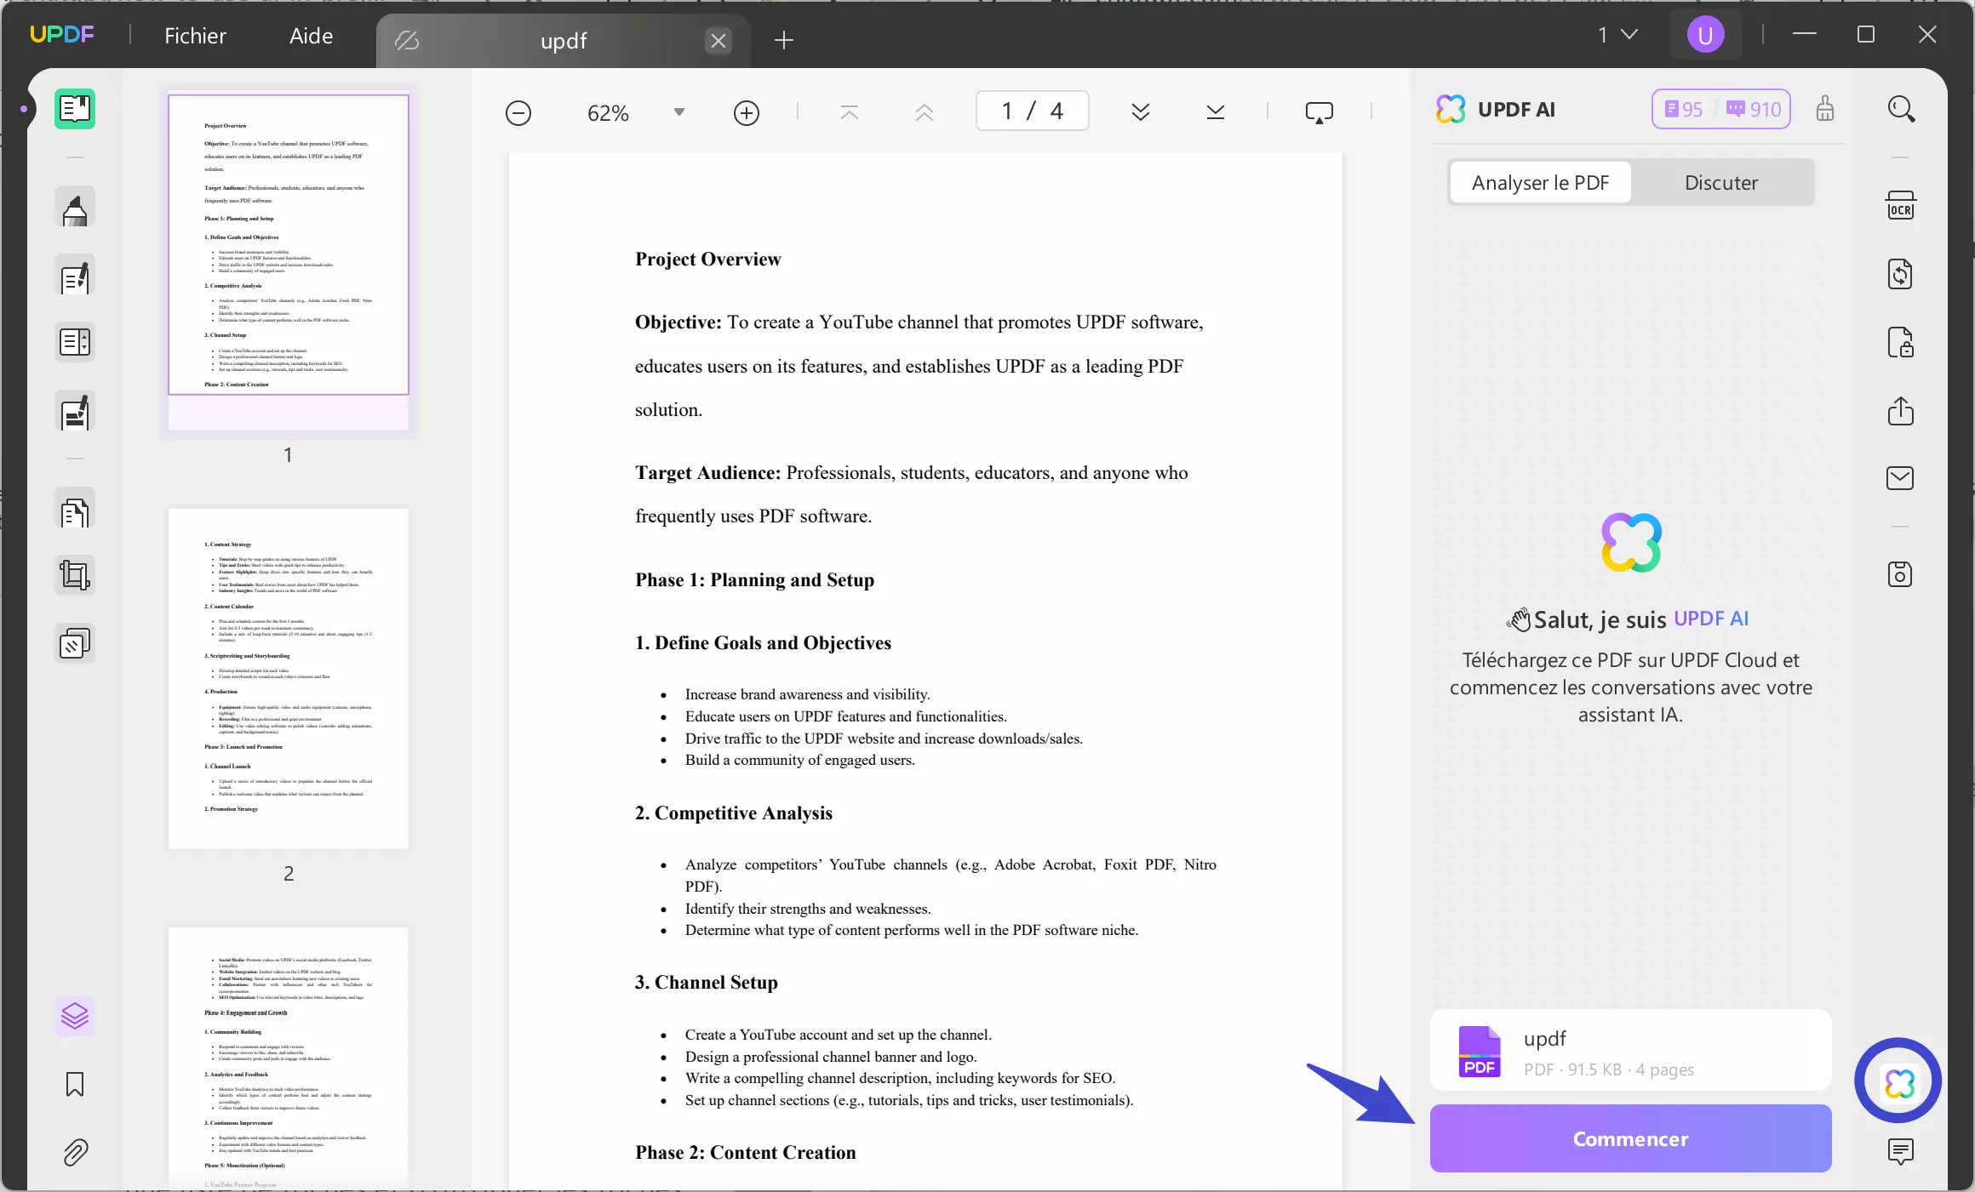Toggle the UPDF AI floating button
Viewport: 1975px width, 1192px height.
click(x=1898, y=1082)
